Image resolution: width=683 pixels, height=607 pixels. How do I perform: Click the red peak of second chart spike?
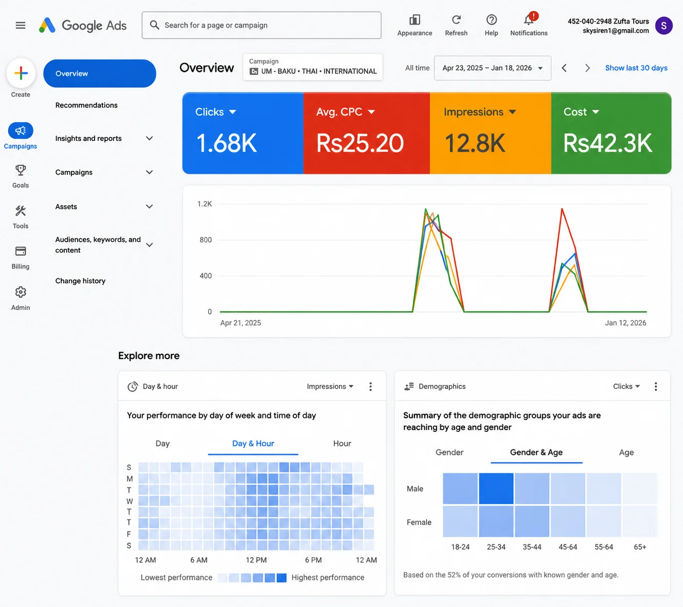(562, 208)
